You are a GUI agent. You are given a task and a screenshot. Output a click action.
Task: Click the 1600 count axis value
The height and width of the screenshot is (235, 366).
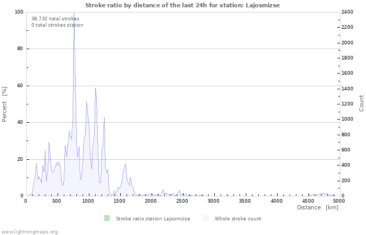pos(347,73)
